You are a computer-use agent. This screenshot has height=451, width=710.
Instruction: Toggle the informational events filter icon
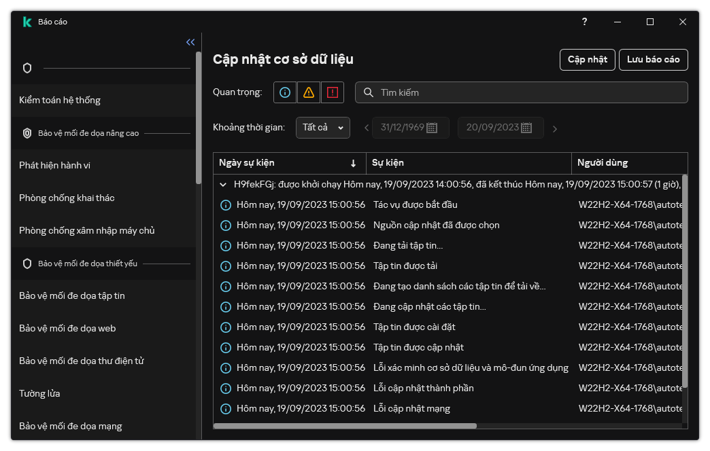click(285, 92)
